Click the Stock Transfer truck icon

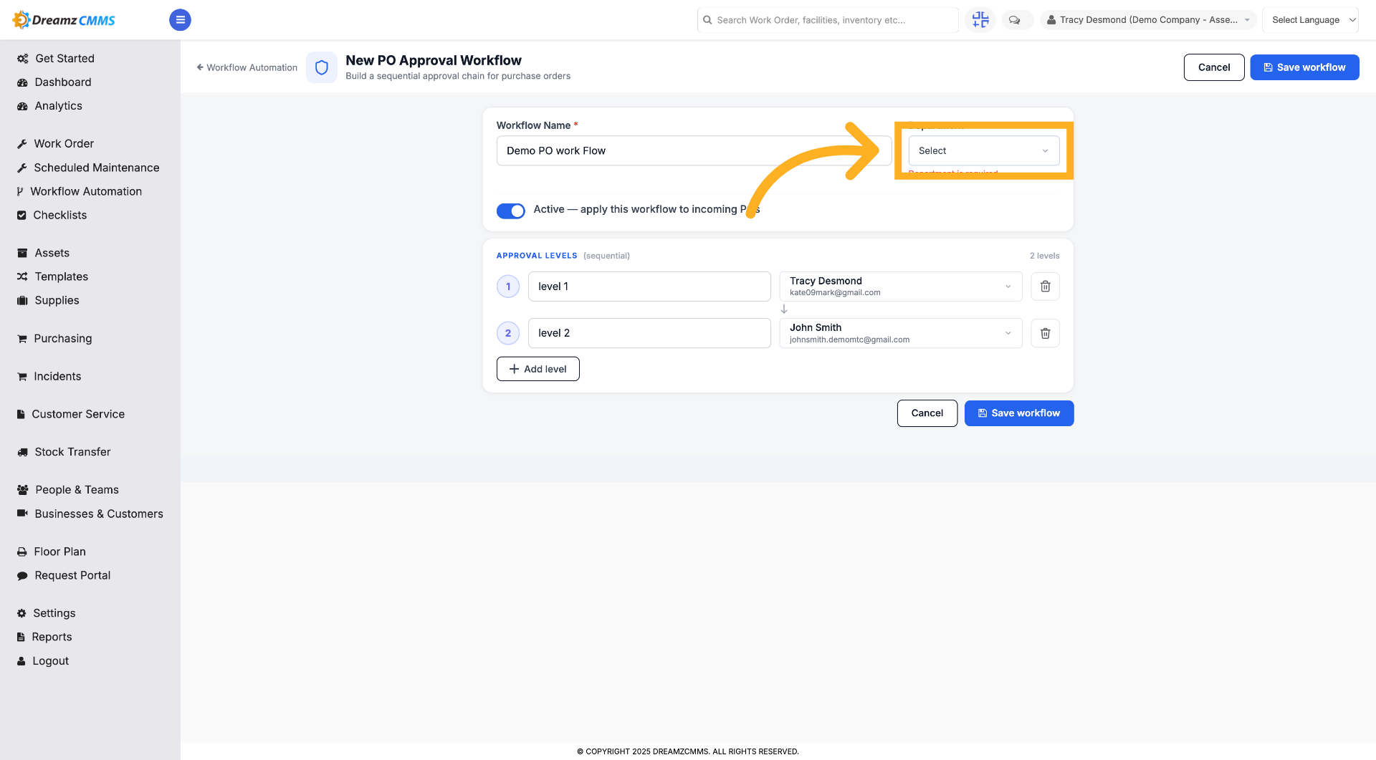[22, 452]
